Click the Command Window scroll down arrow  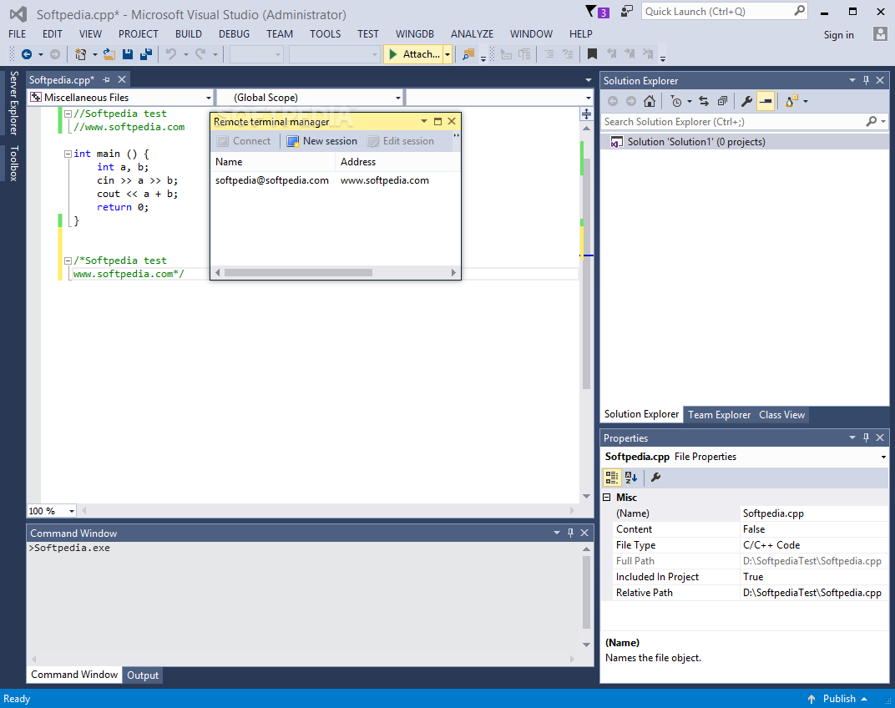[x=586, y=645]
